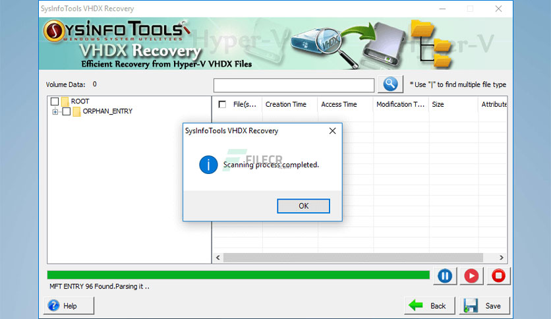
Task: Tick the ROOT folder checkbox
Action: point(55,101)
